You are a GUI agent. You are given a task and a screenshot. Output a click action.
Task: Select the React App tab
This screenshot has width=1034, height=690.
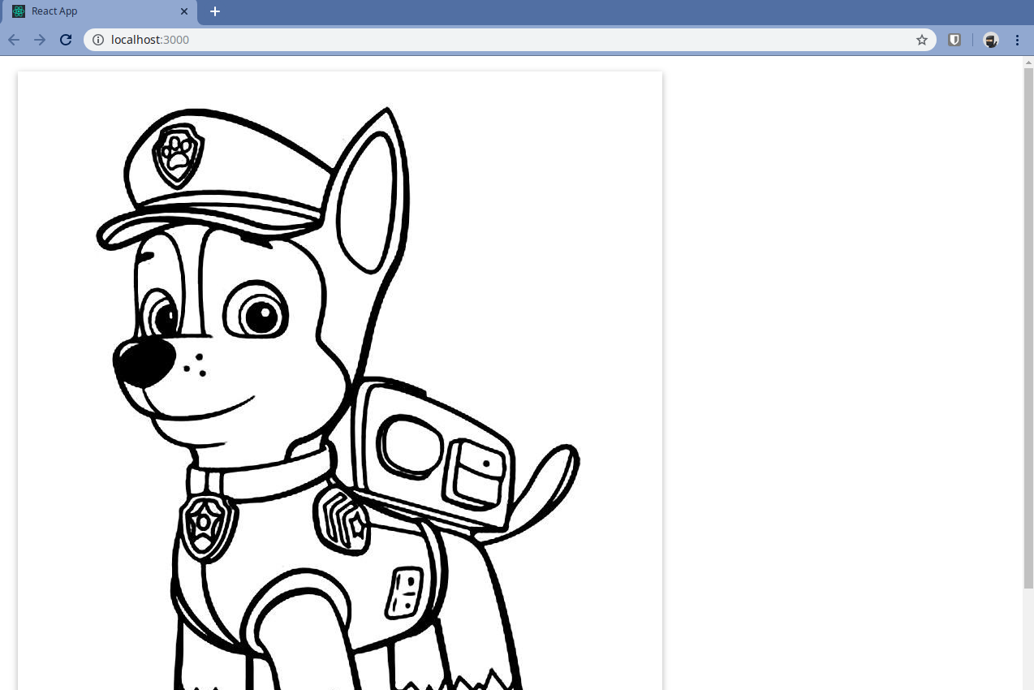[x=99, y=11]
